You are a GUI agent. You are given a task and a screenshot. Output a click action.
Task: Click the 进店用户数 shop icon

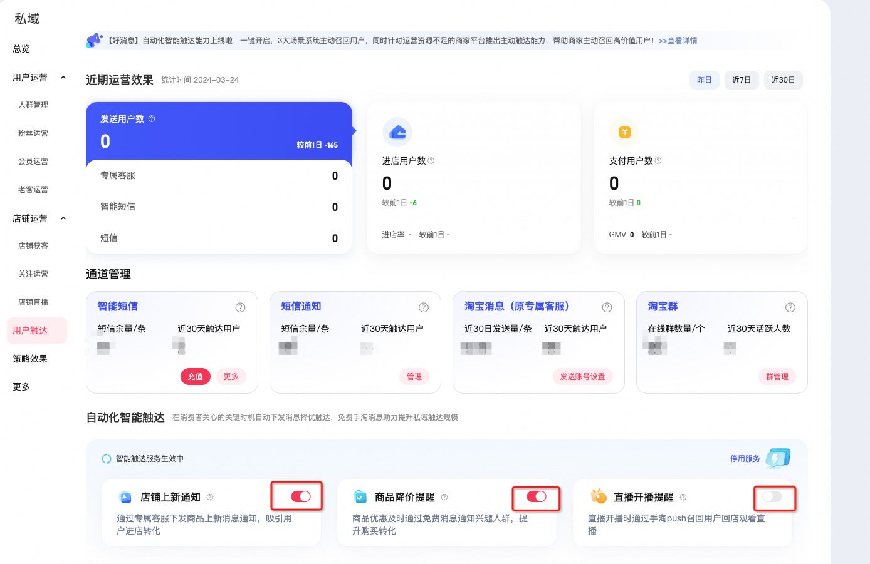[397, 132]
